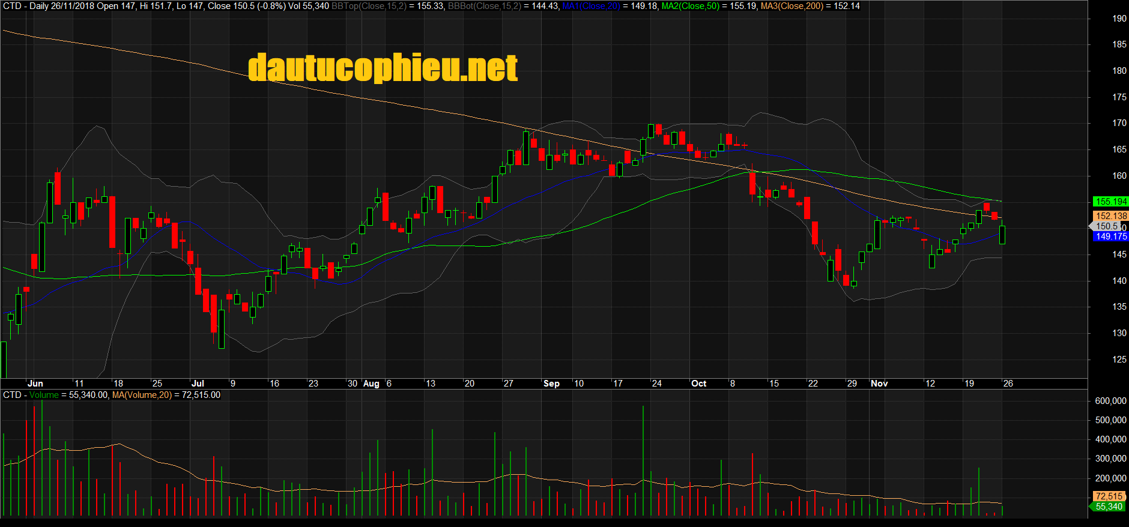The height and width of the screenshot is (527, 1129).
Task: Click the 165 price axis value
Action: [x=1119, y=149]
